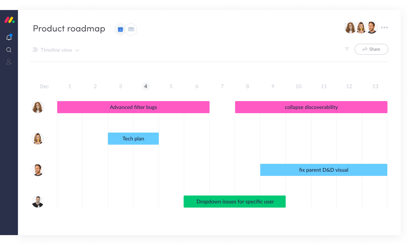
Task: Open the avatar for the Tech plan row
Action: [38, 139]
